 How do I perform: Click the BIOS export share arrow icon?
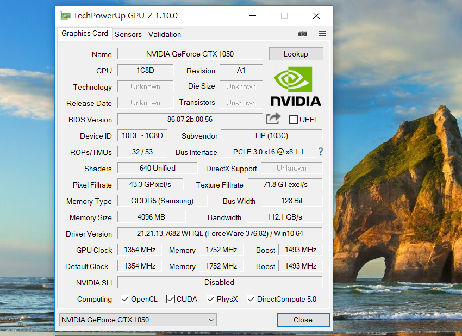tap(273, 119)
